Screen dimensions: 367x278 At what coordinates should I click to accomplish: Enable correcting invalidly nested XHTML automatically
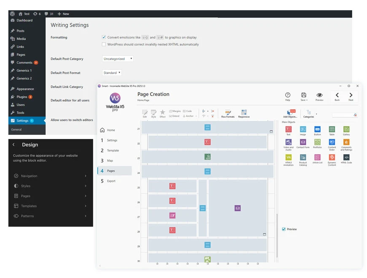103,44
